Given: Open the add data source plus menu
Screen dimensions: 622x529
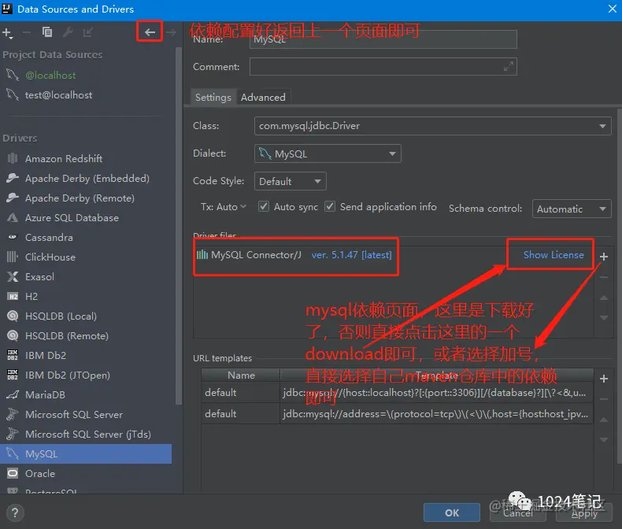Looking at the screenshot, I should pos(8,32).
